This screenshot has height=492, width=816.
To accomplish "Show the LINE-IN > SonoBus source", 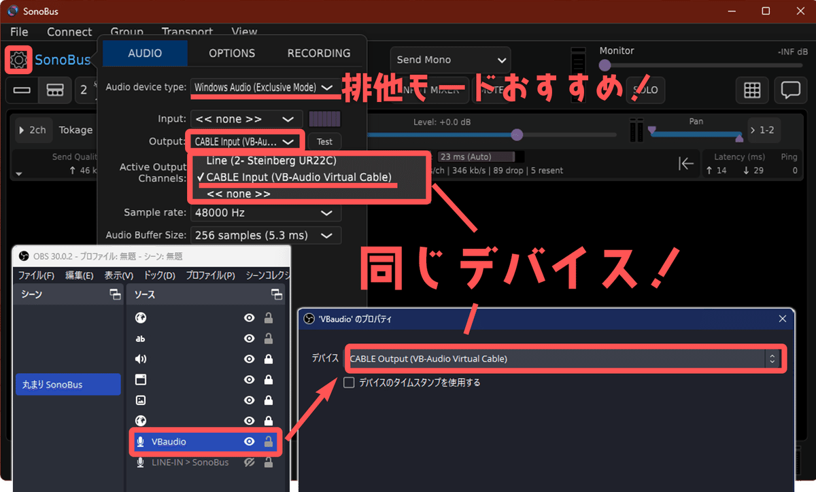I will pyautogui.click(x=250, y=462).
